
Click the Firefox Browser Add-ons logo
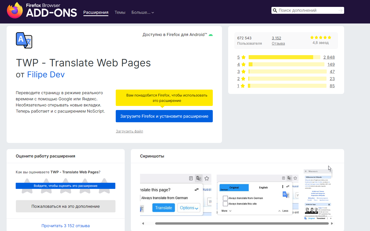[x=42, y=10]
